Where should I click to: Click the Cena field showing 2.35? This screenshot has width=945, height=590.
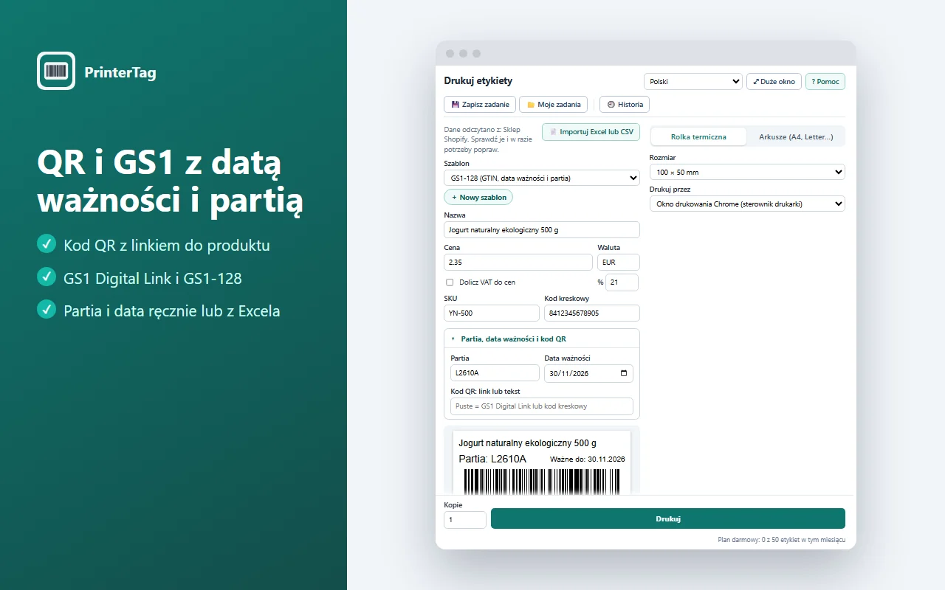coord(518,262)
